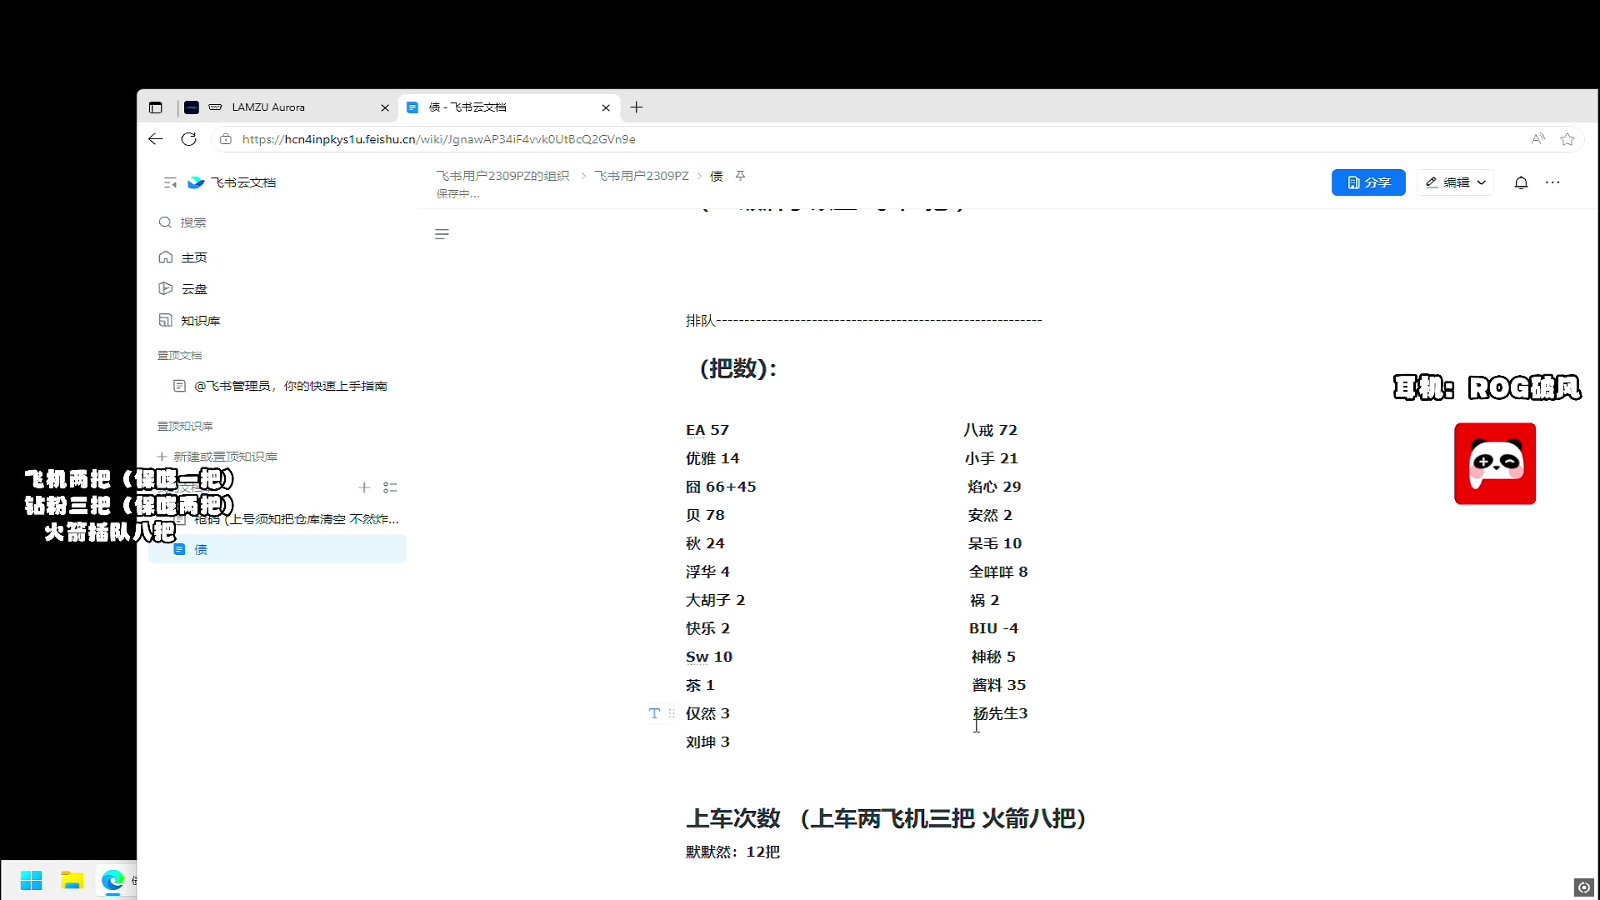Image resolution: width=1600 pixels, height=900 pixels.
Task: Switch to the 债 - 飞书云文档 tab
Action: click(509, 107)
